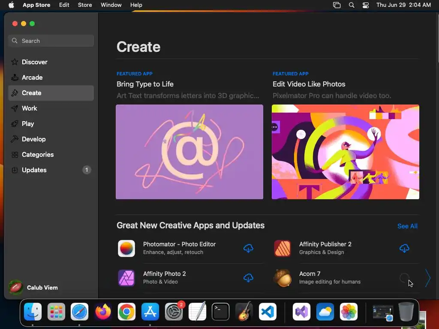The height and width of the screenshot is (329, 439).
Task: Open Finder from the Dock
Action: pyautogui.click(x=33, y=312)
